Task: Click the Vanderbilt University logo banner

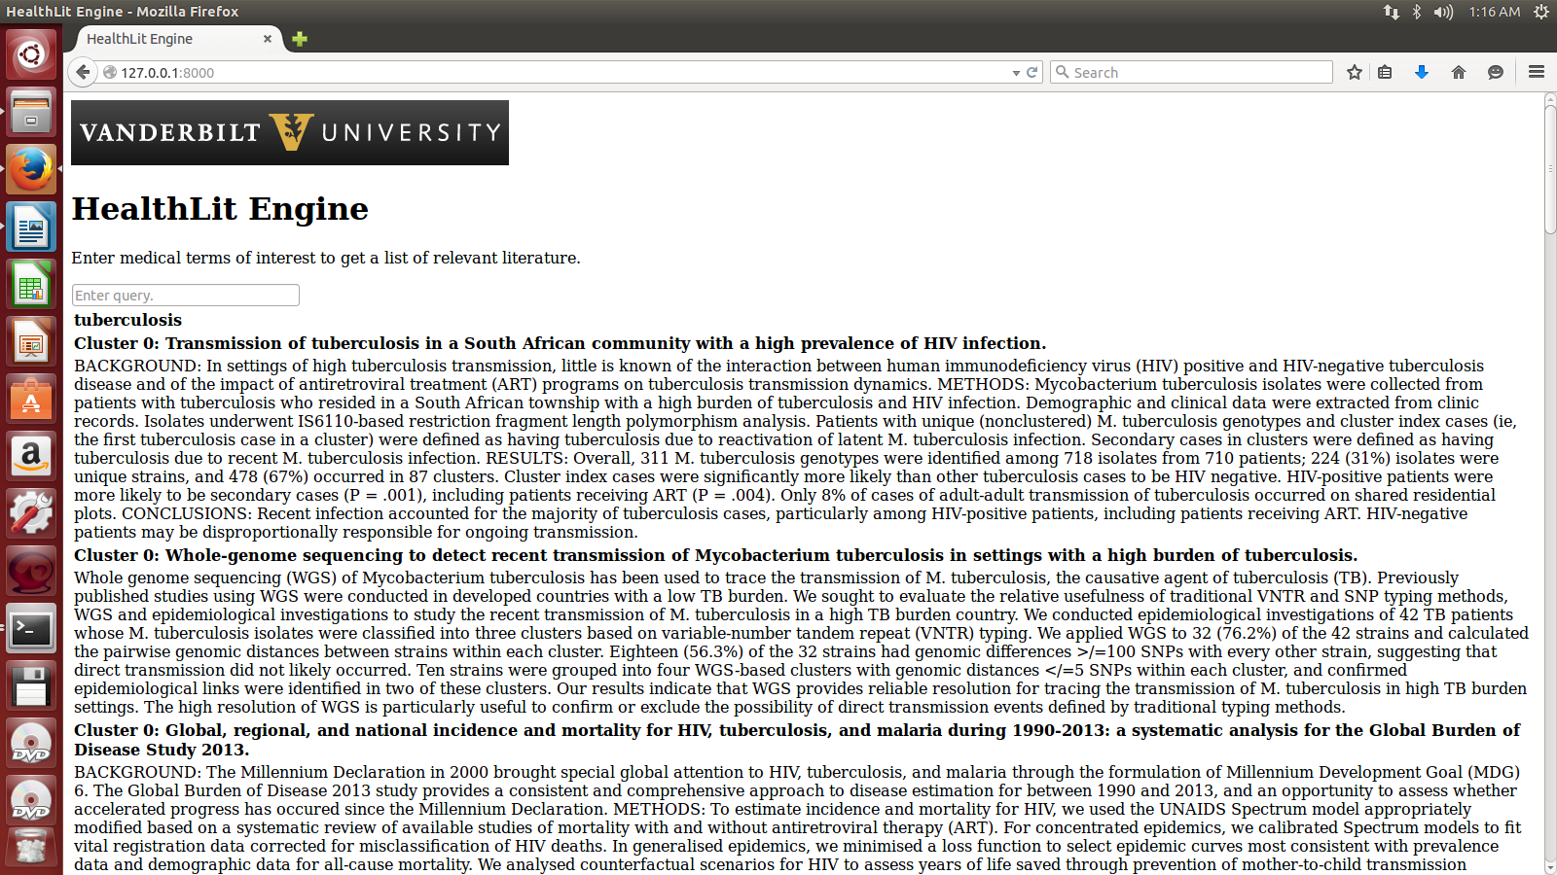Action: (x=290, y=132)
